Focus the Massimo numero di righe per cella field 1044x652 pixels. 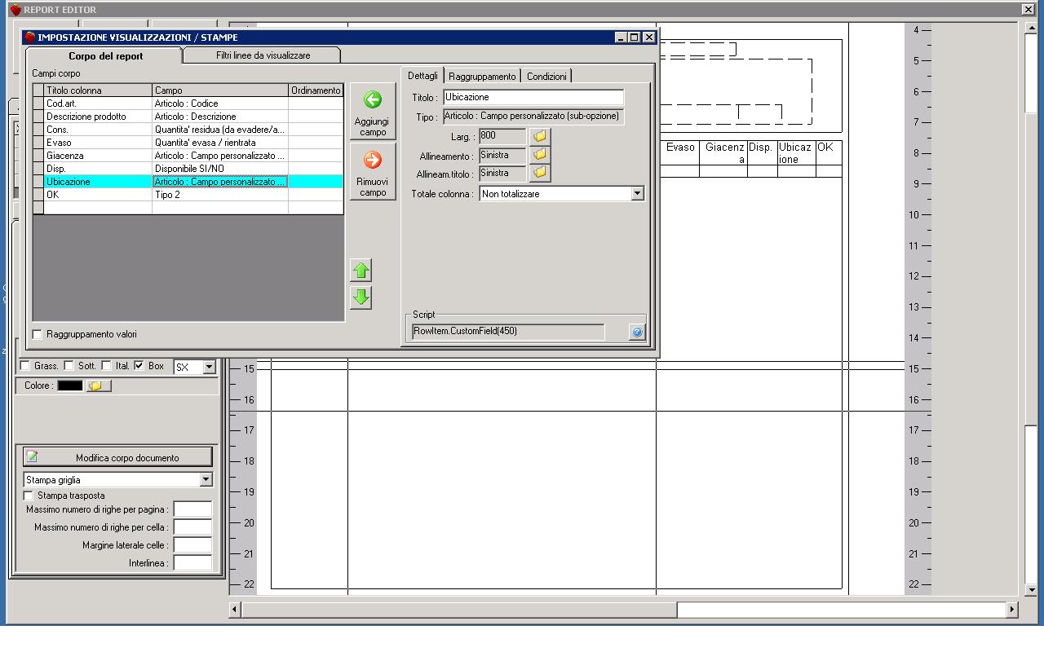click(x=192, y=527)
